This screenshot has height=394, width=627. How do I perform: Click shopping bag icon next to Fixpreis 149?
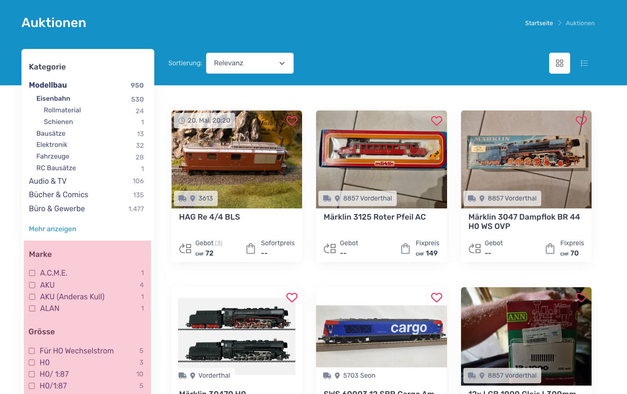tap(405, 249)
